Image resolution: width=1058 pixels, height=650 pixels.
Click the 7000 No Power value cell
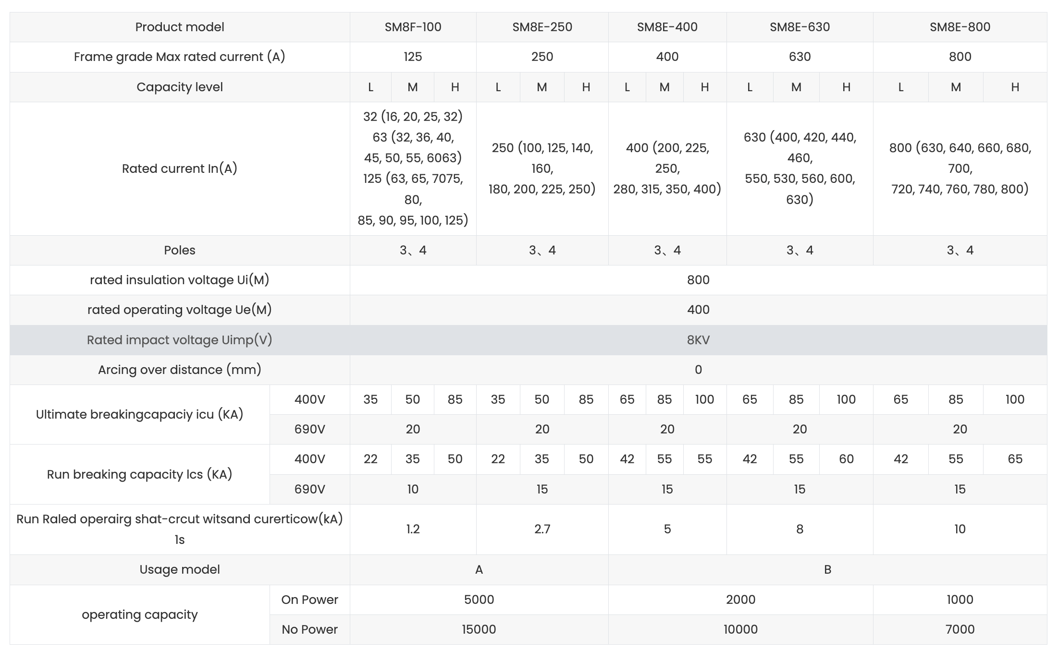point(960,629)
